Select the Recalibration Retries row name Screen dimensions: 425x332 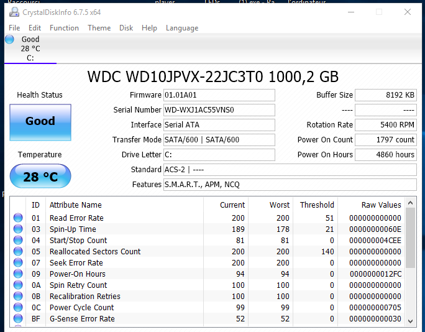(x=85, y=296)
